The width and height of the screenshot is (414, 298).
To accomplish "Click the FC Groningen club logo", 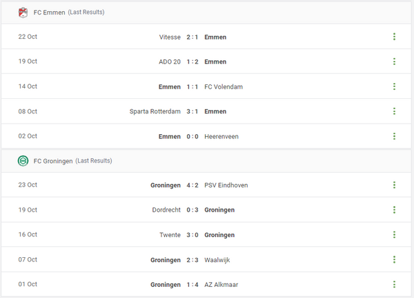I will (x=23, y=160).
